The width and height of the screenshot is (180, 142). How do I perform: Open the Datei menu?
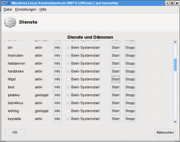tap(8, 9)
